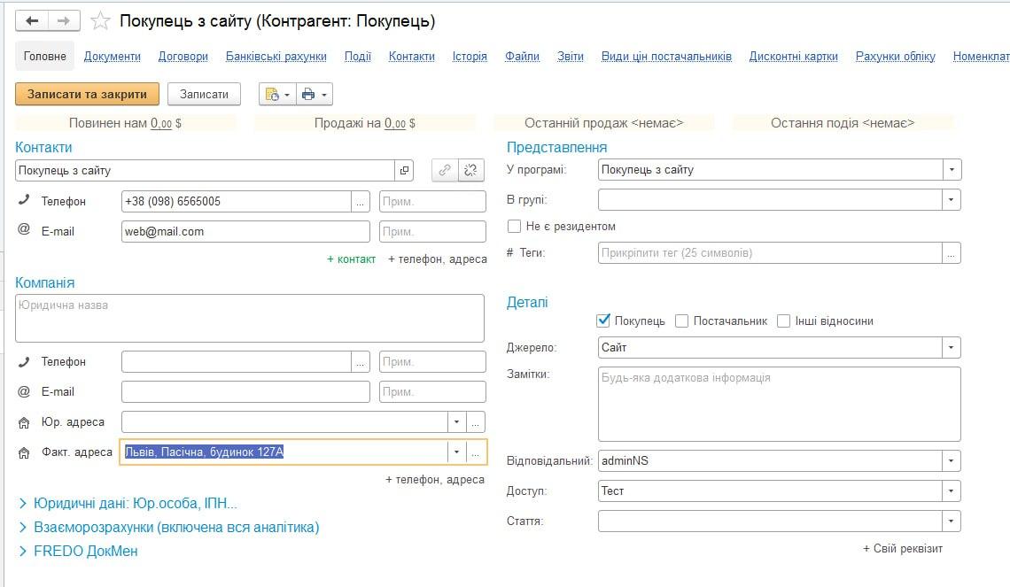
Task: Click the Теги input field
Action: pos(770,253)
